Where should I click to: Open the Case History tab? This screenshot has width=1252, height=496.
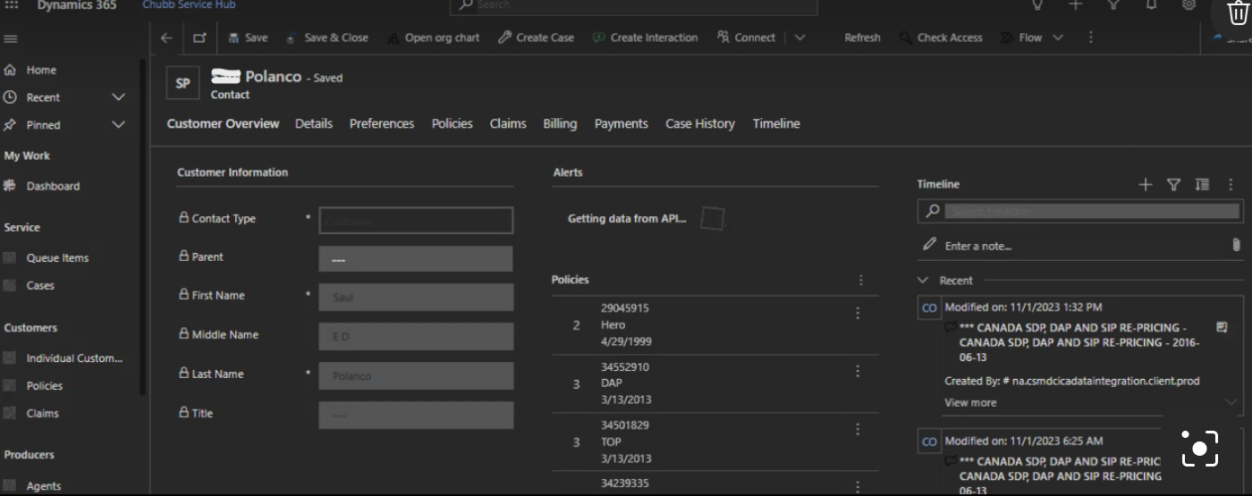point(699,123)
